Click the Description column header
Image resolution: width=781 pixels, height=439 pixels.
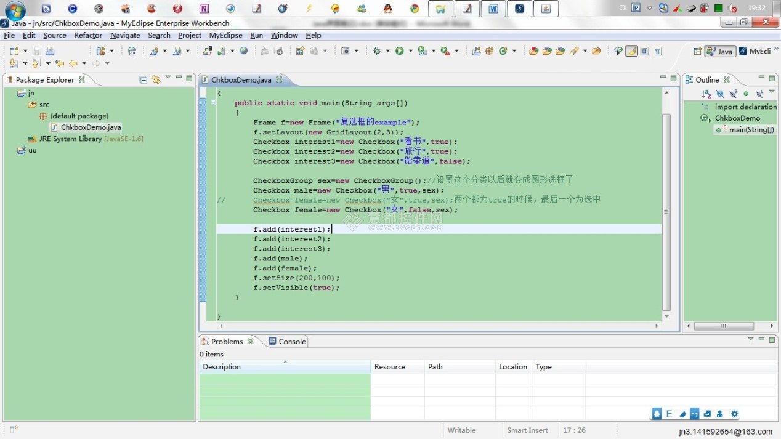222,367
